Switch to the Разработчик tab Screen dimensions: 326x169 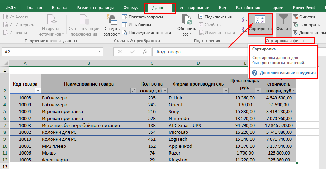pyautogui.click(x=248, y=8)
